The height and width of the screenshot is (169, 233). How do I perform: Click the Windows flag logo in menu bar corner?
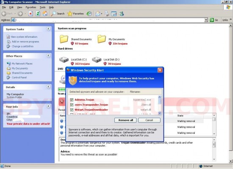(x=228, y=7)
